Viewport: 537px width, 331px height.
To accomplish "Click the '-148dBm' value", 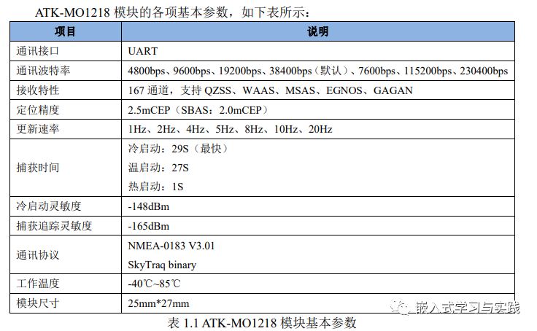I will (x=149, y=206).
